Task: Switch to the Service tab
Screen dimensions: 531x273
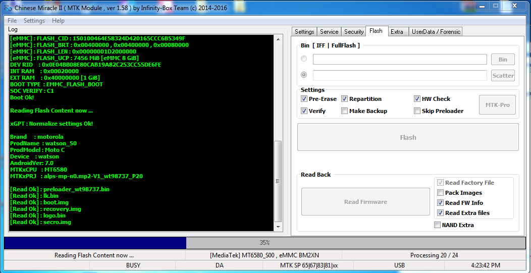Action: point(329,31)
